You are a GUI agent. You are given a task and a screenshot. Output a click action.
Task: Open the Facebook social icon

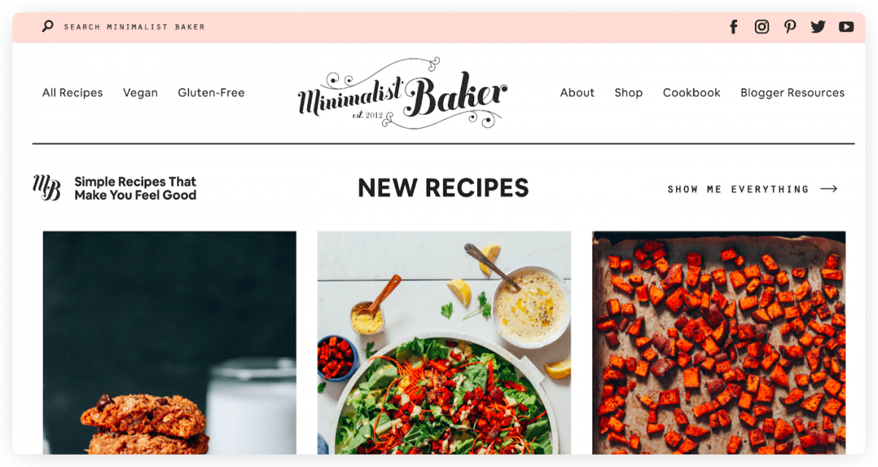734,27
